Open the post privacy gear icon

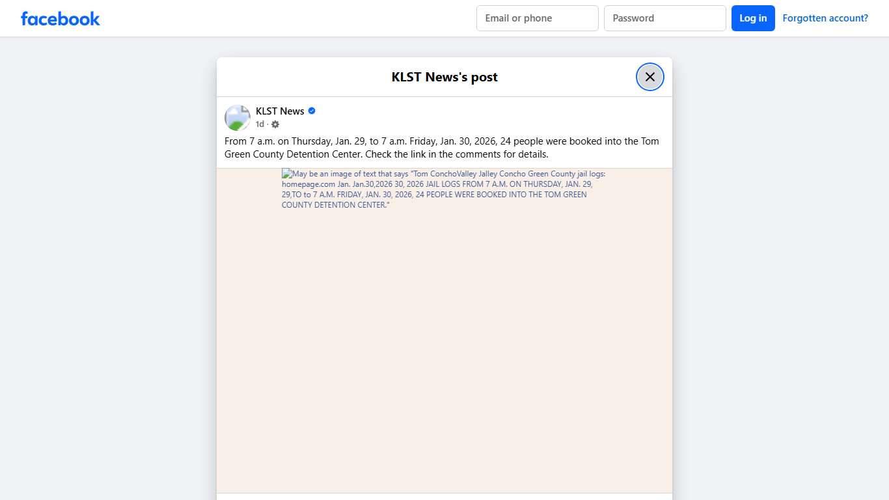click(275, 124)
